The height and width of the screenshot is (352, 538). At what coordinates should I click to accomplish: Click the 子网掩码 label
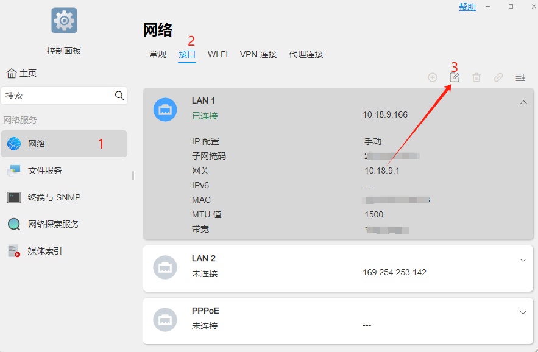(209, 156)
